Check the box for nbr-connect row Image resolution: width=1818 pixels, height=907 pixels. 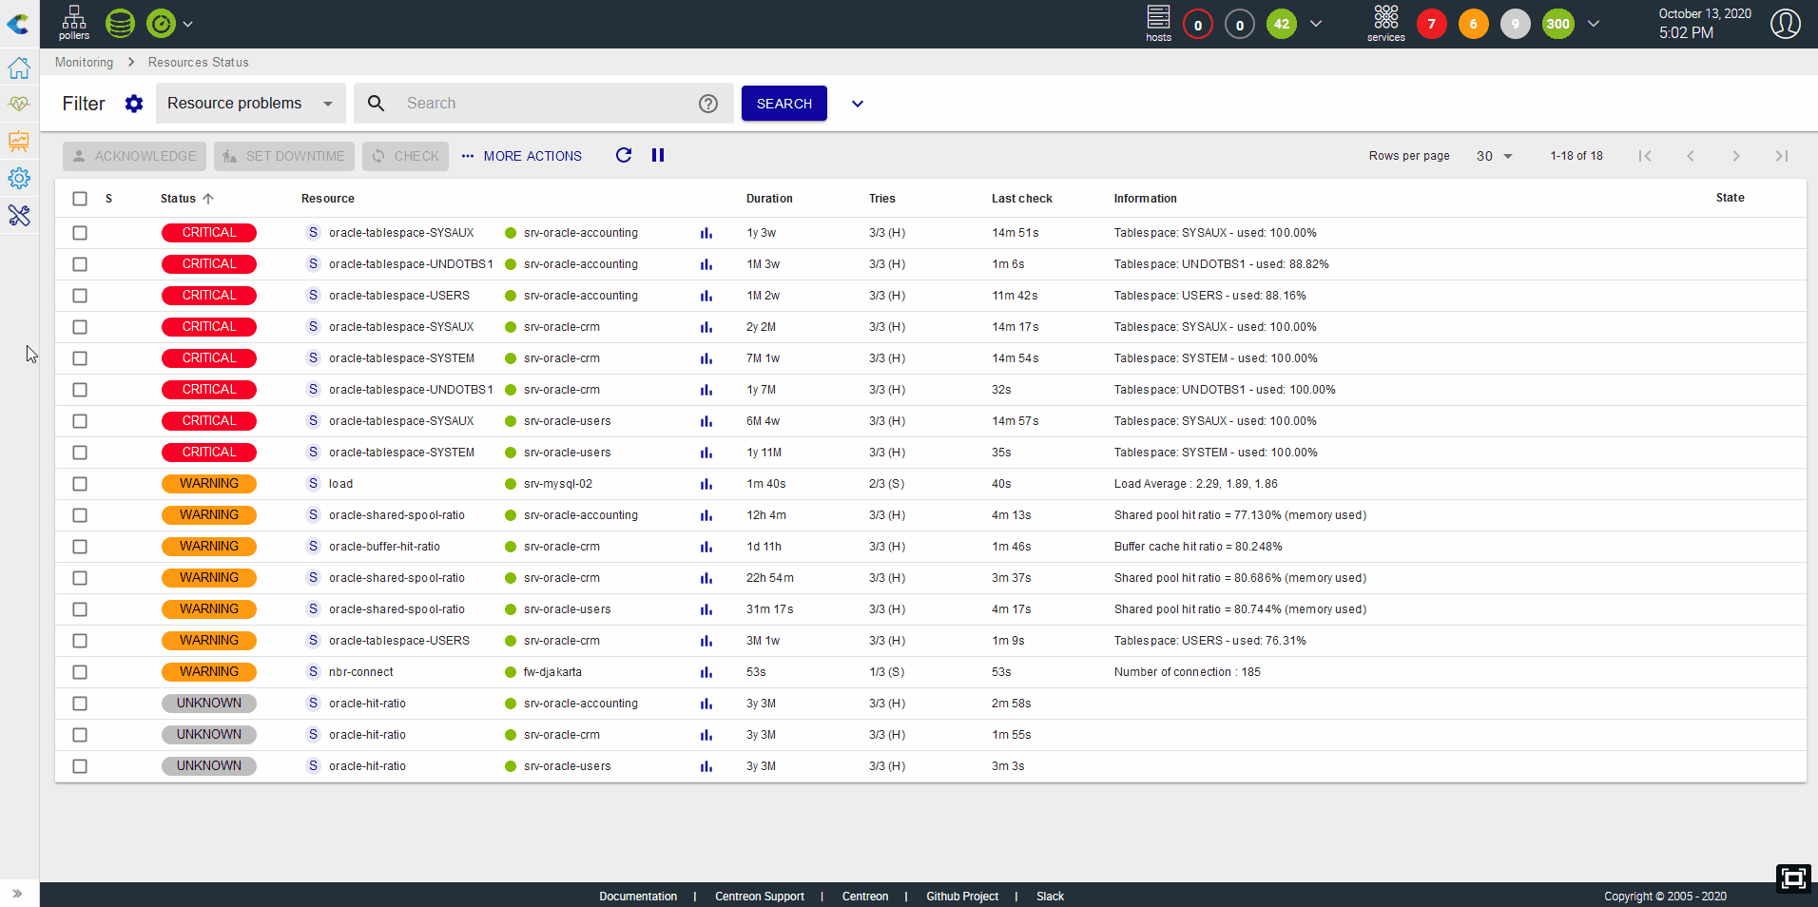[80, 672]
